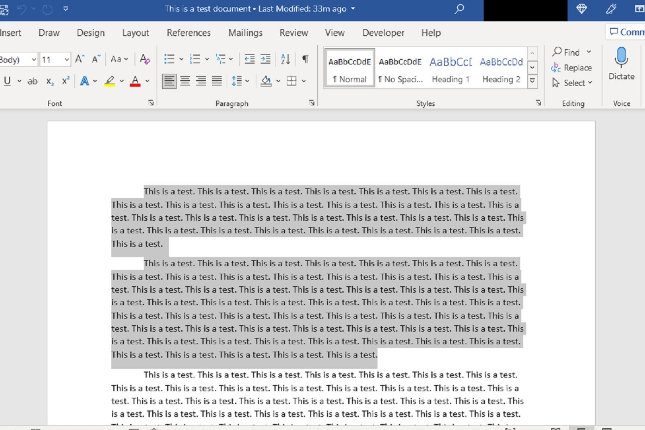
Task: Align text left
Action: 169,81
